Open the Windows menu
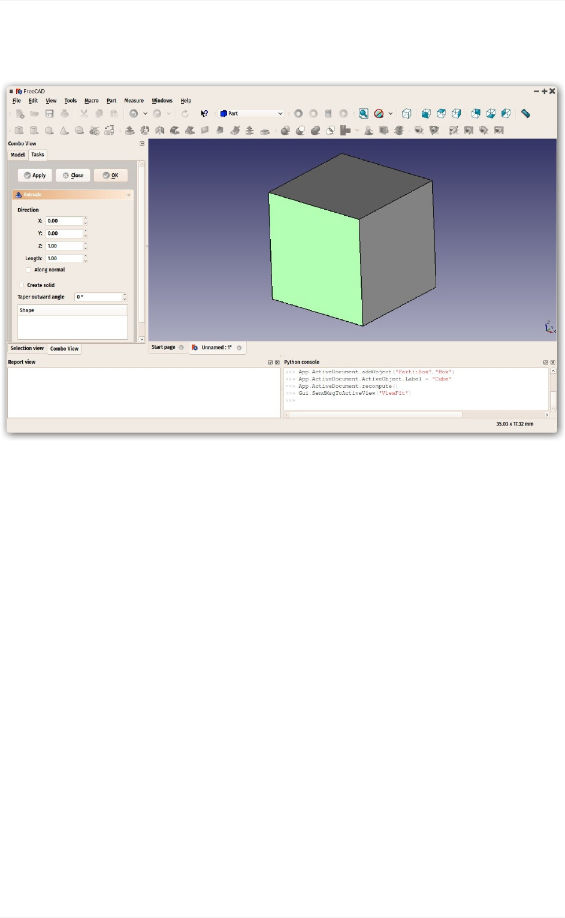This screenshot has width=565, height=918. pyautogui.click(x=162, y=101)
